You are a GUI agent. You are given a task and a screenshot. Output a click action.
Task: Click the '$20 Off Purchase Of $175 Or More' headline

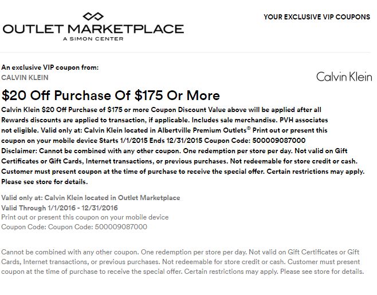[x=111, y=95]
